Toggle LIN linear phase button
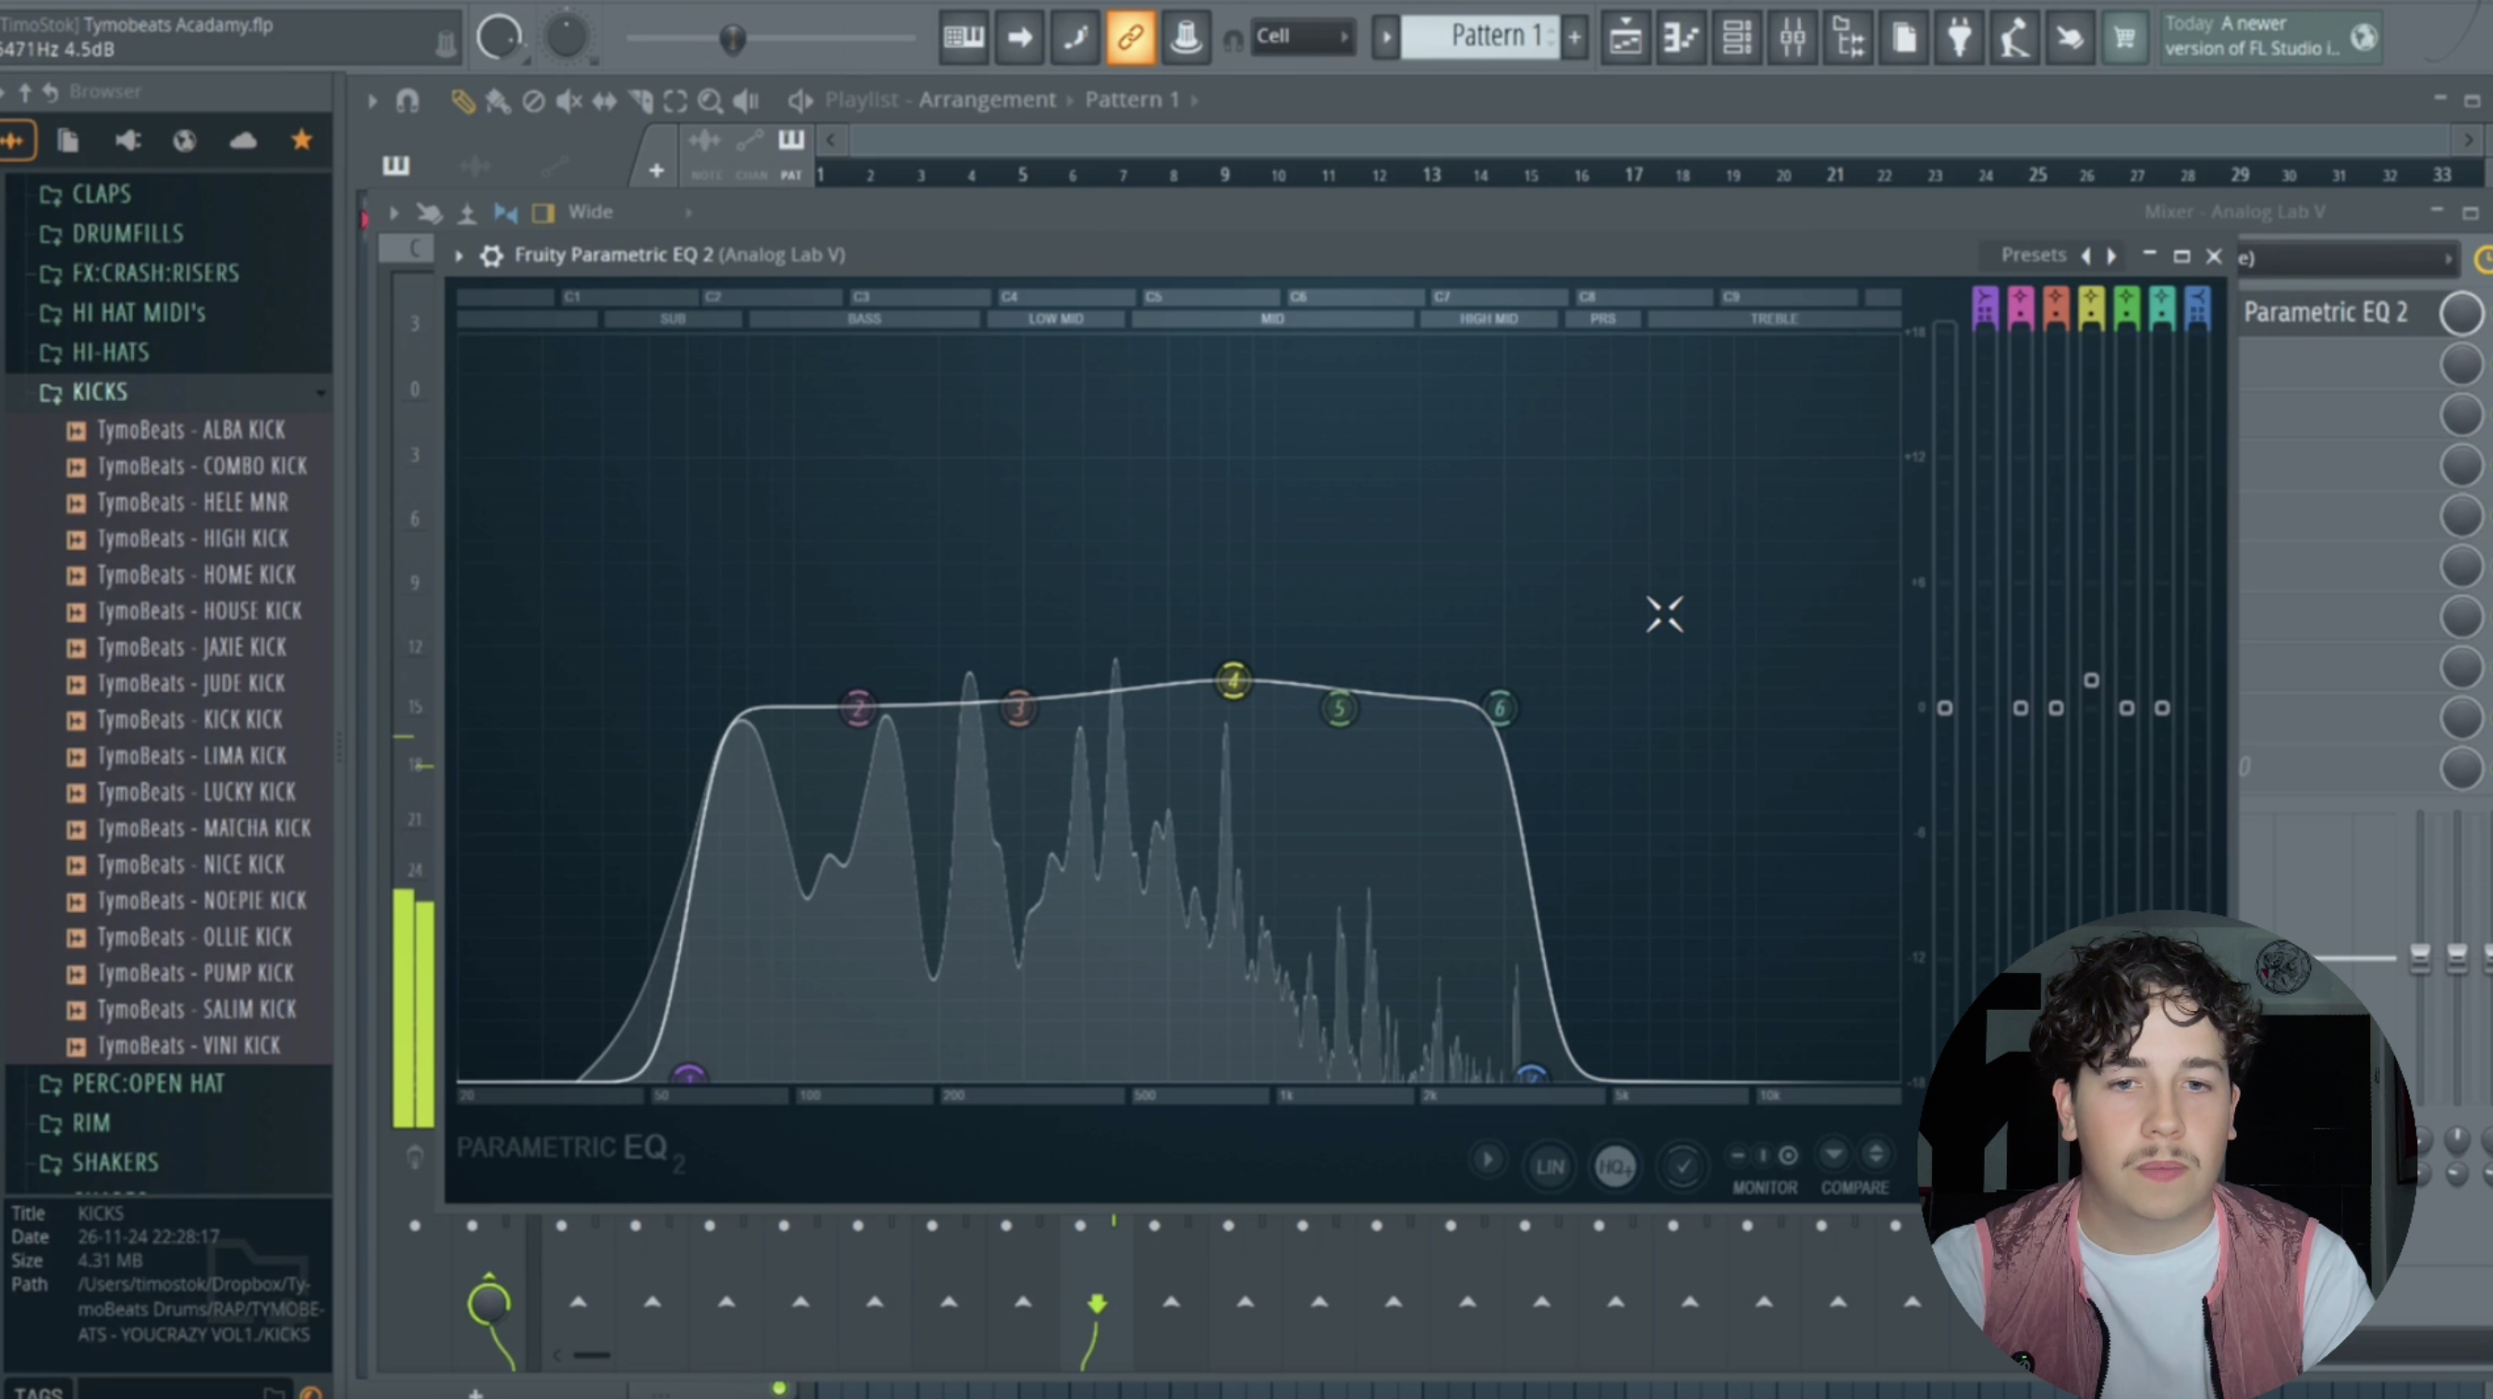Image resolution: width=2493 pixels, height=1399 pixels. (1550, 1167)
